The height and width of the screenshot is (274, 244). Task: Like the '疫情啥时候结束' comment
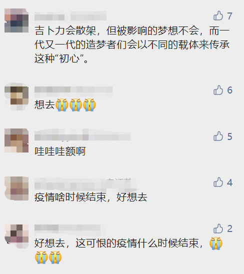218,182
